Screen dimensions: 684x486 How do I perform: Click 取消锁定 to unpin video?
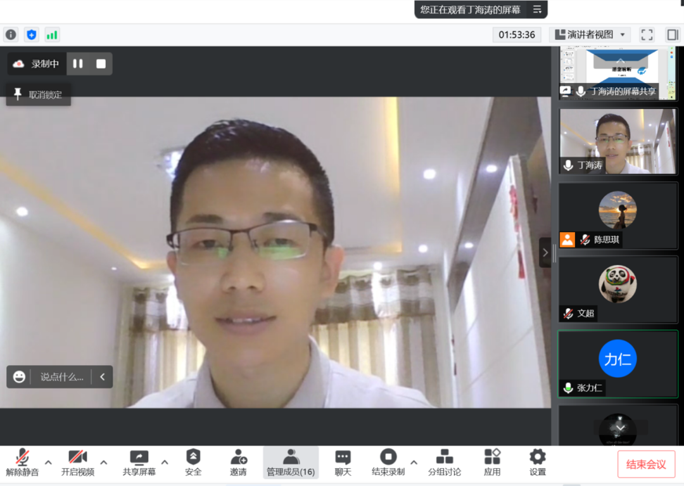(x=39, y=95)
